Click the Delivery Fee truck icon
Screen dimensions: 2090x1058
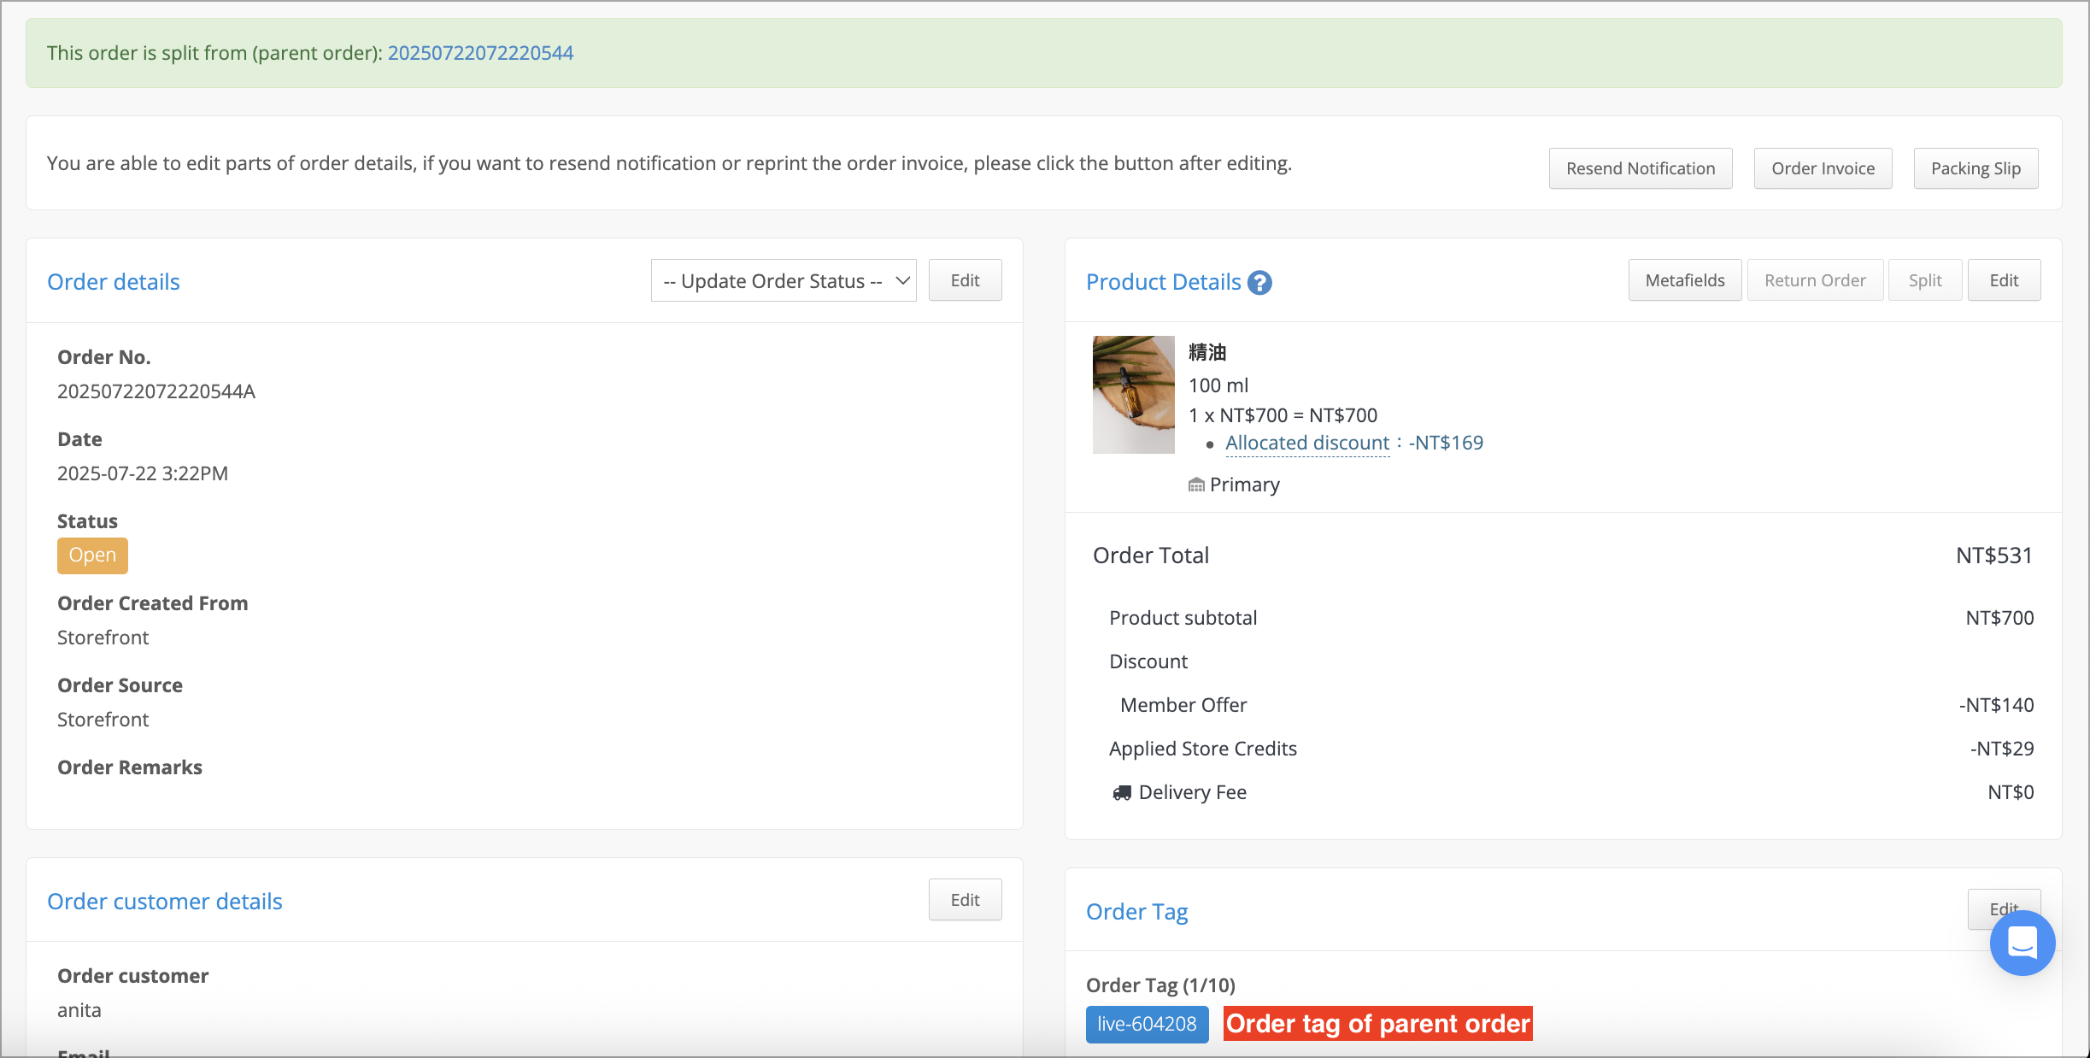coord(1122,793)
